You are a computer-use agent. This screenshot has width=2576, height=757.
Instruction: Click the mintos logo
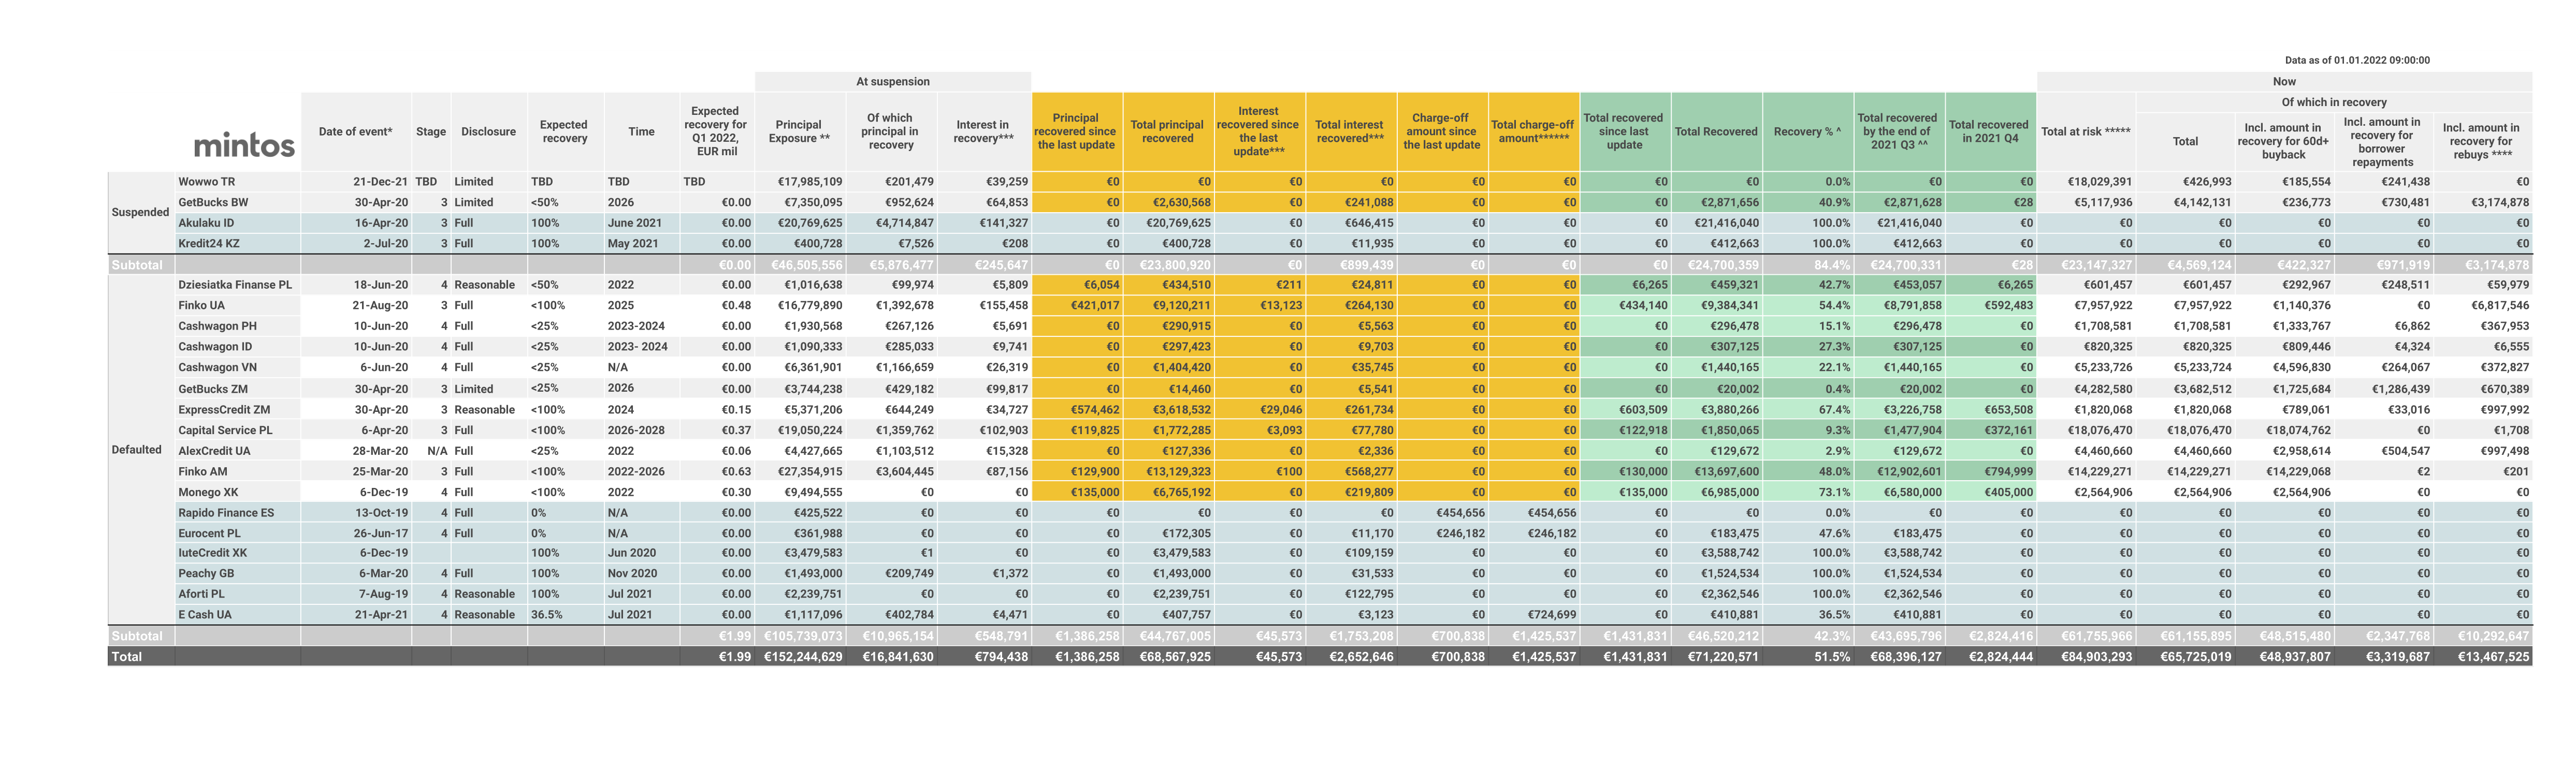pos(244,146)
